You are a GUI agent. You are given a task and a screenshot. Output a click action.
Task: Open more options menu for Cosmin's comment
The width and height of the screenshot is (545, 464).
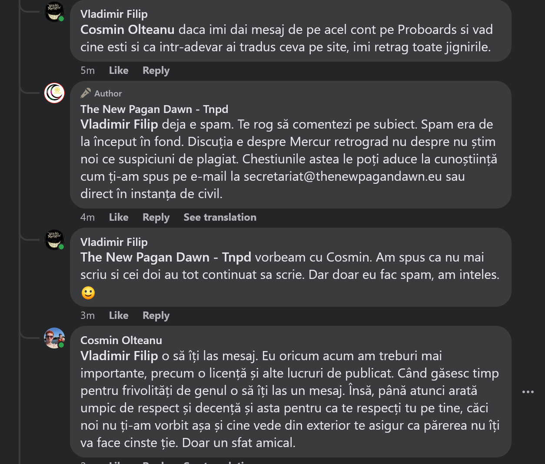point(528,391)
